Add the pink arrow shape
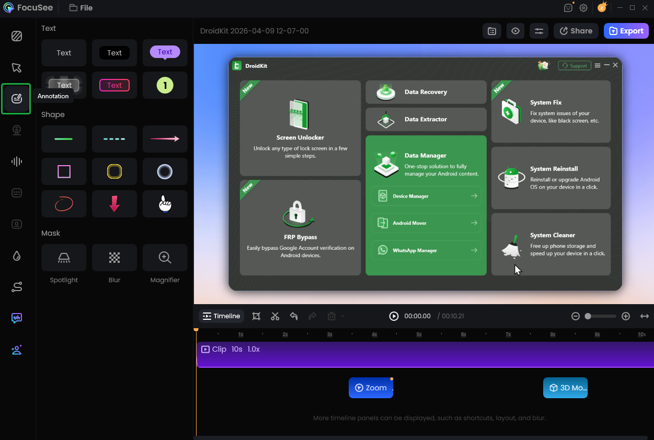Viewport: 654px width, 440px height. click(165, 139)
